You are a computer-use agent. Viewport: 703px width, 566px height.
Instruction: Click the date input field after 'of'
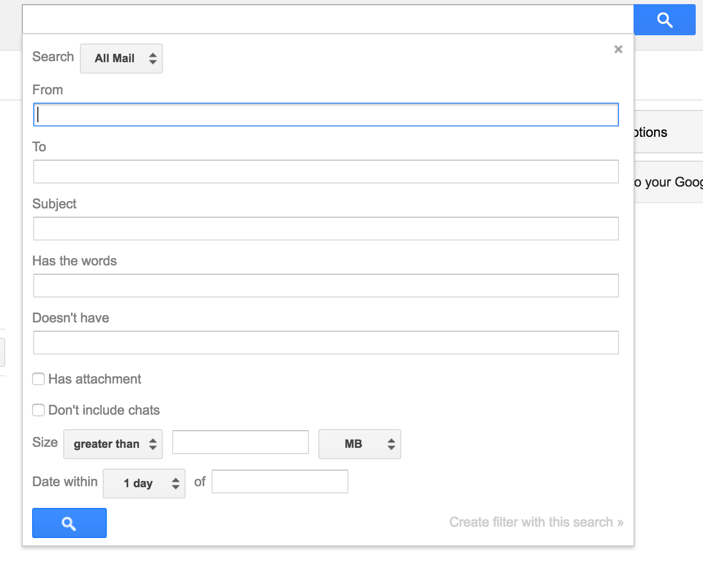click(280, 482)
